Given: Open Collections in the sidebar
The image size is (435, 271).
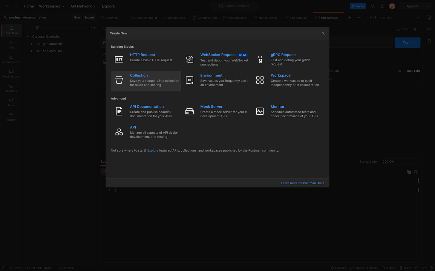Looking at the screenshot, I should click(x=11, y=30).
